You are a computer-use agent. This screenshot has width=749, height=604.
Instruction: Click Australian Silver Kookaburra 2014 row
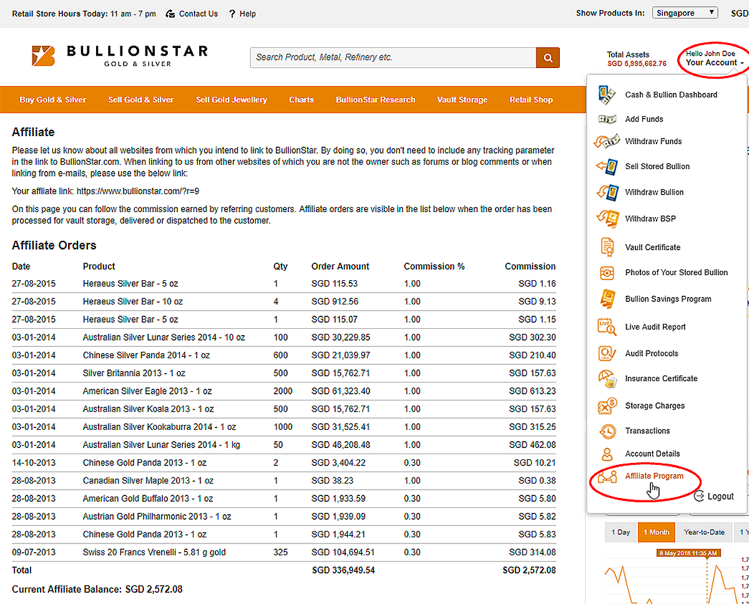click(x=283, y=427)
